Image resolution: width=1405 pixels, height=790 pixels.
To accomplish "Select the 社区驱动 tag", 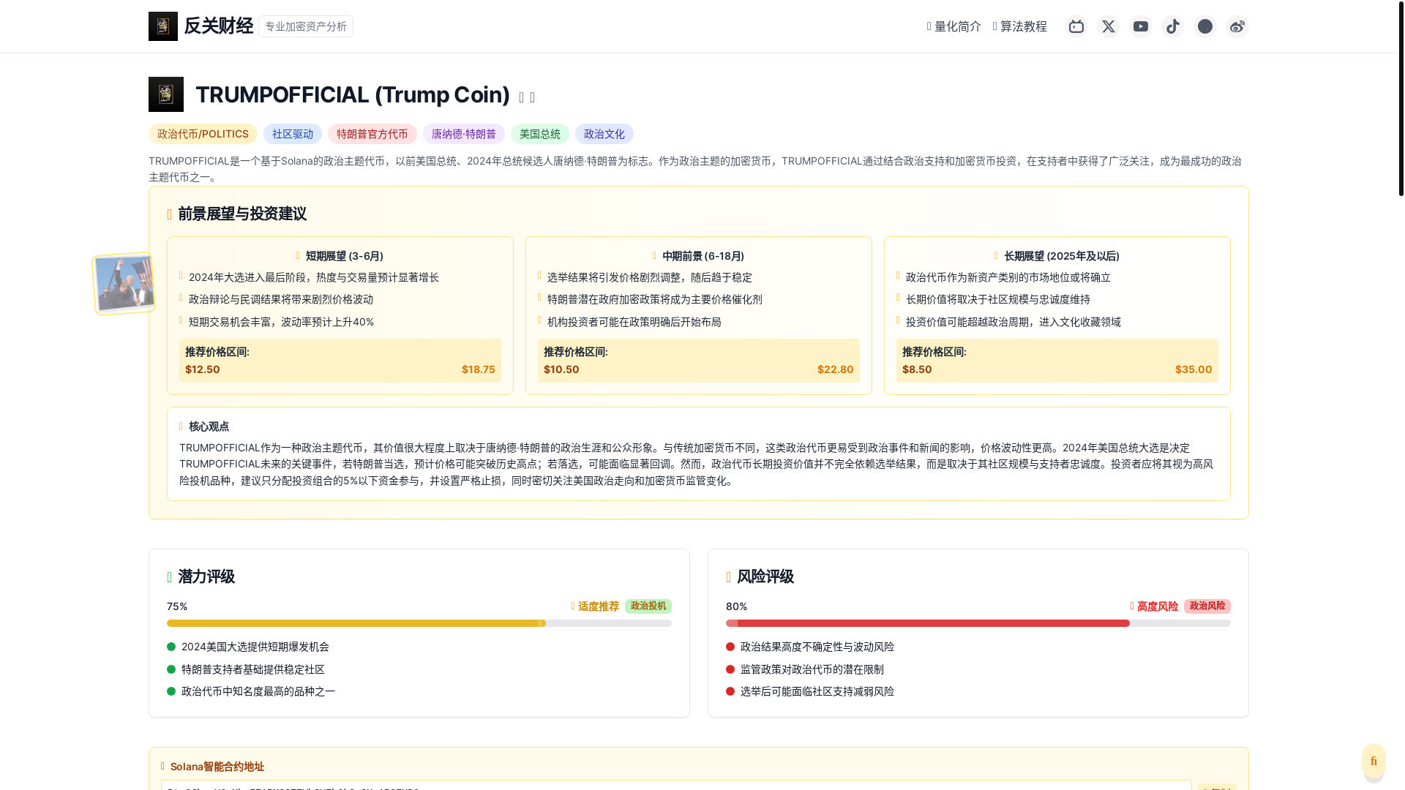I will click(x=293, y=134).
